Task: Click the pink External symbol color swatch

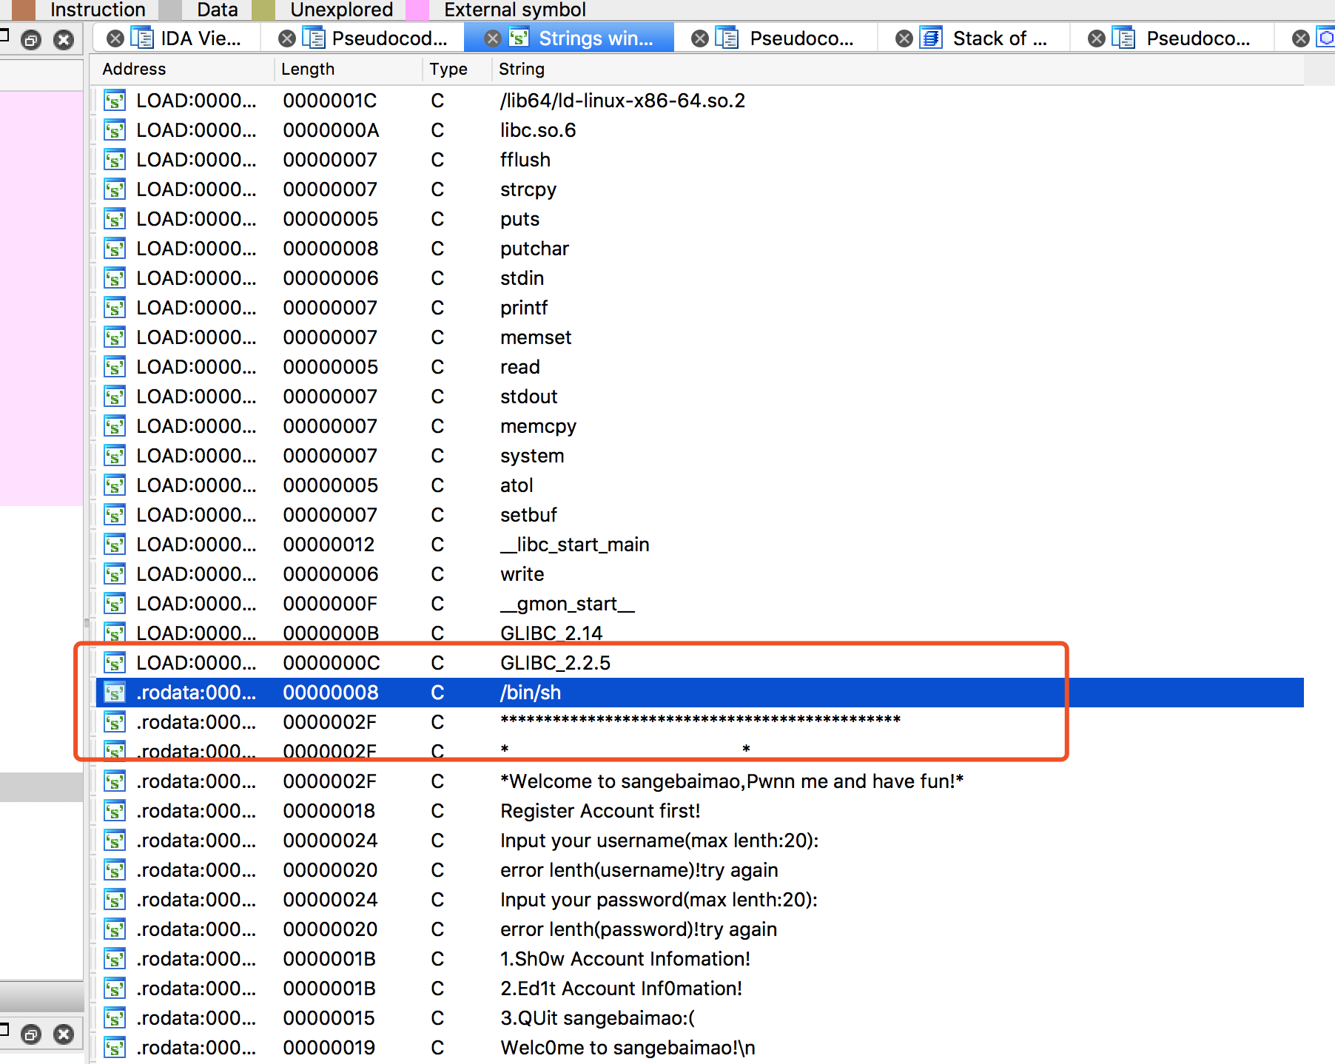Action: [x=417, y=10]
